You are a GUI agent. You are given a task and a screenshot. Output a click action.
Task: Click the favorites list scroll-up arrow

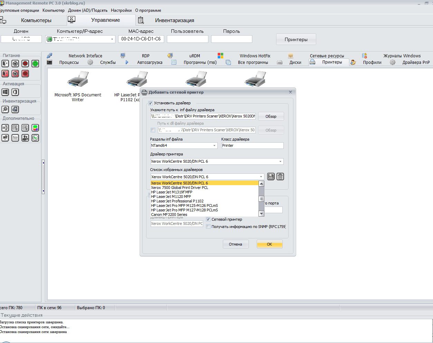pos(262,184)
